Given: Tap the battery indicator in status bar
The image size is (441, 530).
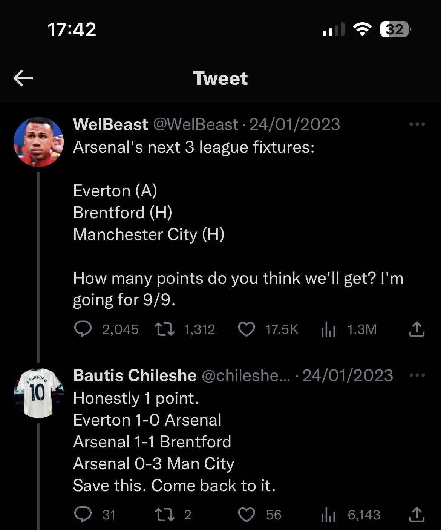Looking at the screenshot, I should 395,29.
